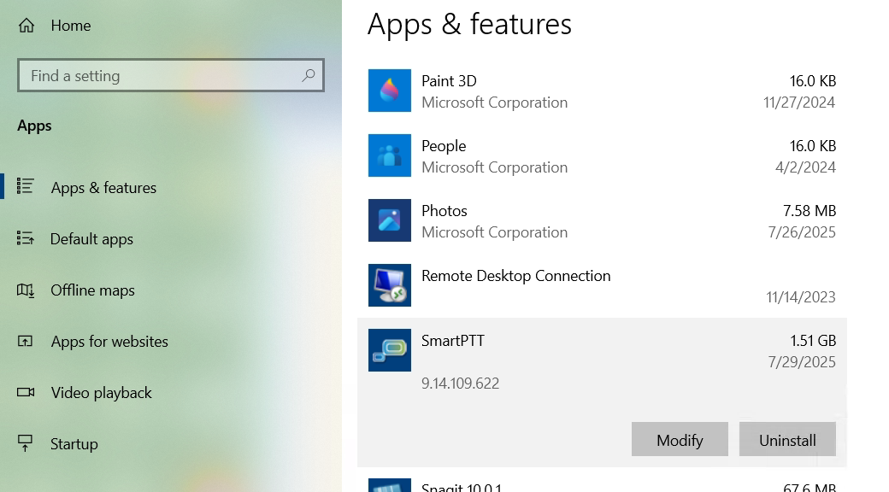Select the Paint 3D app icon

390,91
